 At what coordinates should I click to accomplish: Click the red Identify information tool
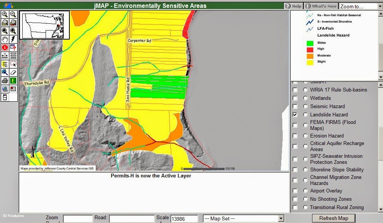coord(5,47)
